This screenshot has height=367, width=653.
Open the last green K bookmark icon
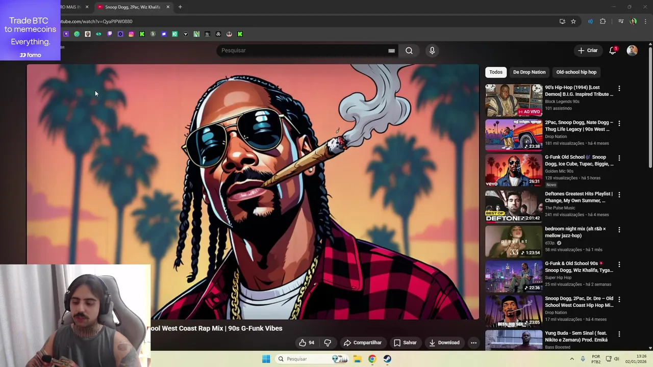(x=240, y=34)
